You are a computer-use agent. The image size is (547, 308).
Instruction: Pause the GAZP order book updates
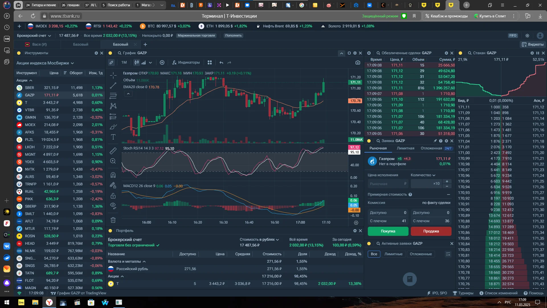click(x=538, y=53)
